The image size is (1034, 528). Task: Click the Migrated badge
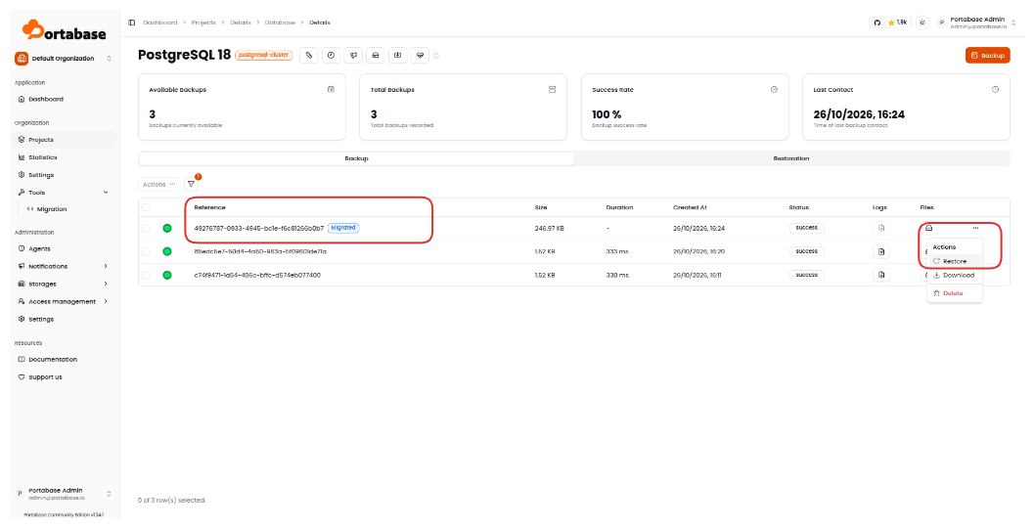point(343,228)
